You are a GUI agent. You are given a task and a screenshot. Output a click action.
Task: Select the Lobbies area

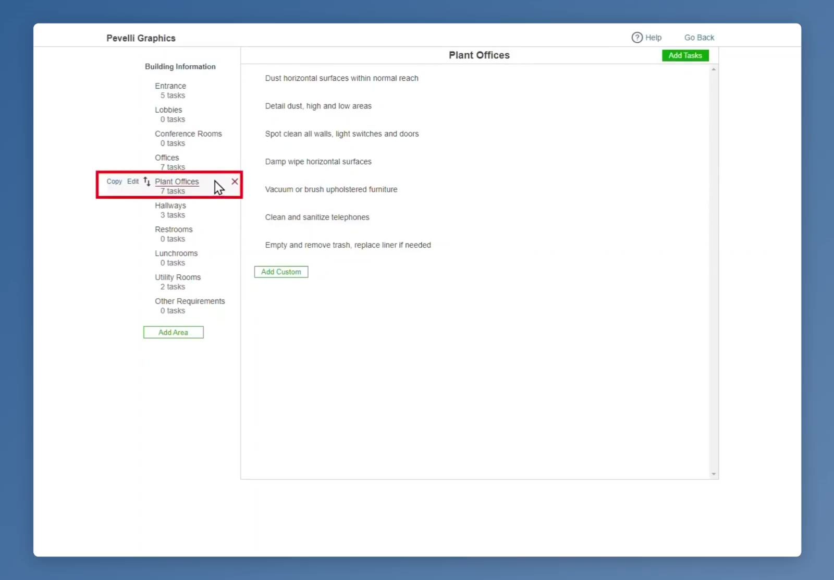pyautogui.click(x=168, y=110)
